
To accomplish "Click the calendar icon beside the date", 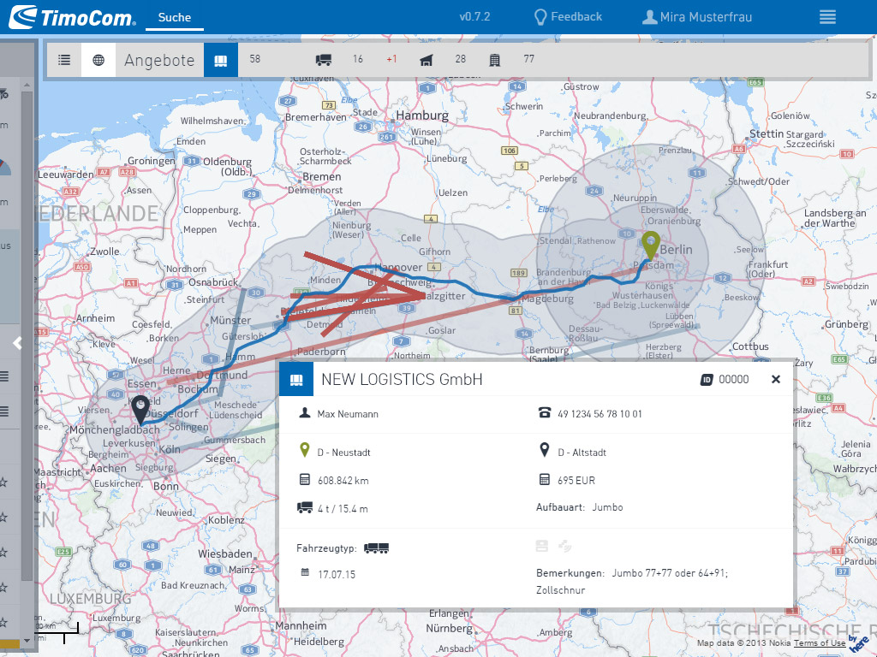I will click(305, 572).
